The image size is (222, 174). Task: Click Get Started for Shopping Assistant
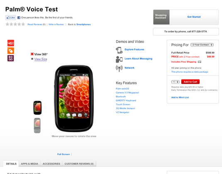tap(194, 17)
